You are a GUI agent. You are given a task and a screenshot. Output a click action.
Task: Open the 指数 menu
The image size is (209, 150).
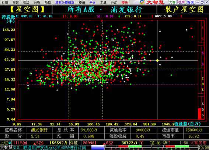15,2
